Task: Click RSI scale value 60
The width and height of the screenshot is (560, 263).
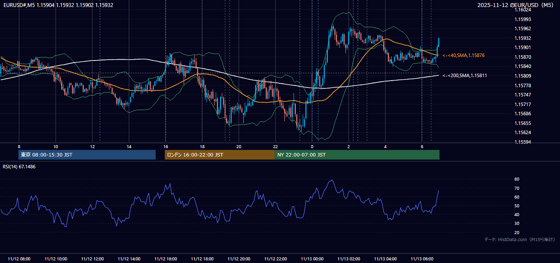Action: coord(517,197)
